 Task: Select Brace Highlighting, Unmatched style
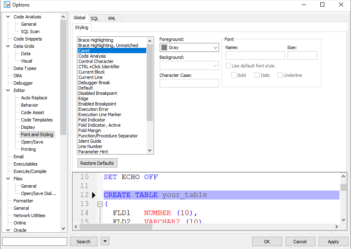[112, 45]
